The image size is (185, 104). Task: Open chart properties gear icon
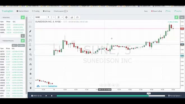pos(66,17)
